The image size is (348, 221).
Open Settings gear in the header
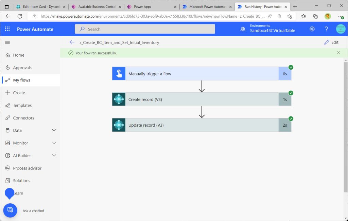tap(312, 29)
